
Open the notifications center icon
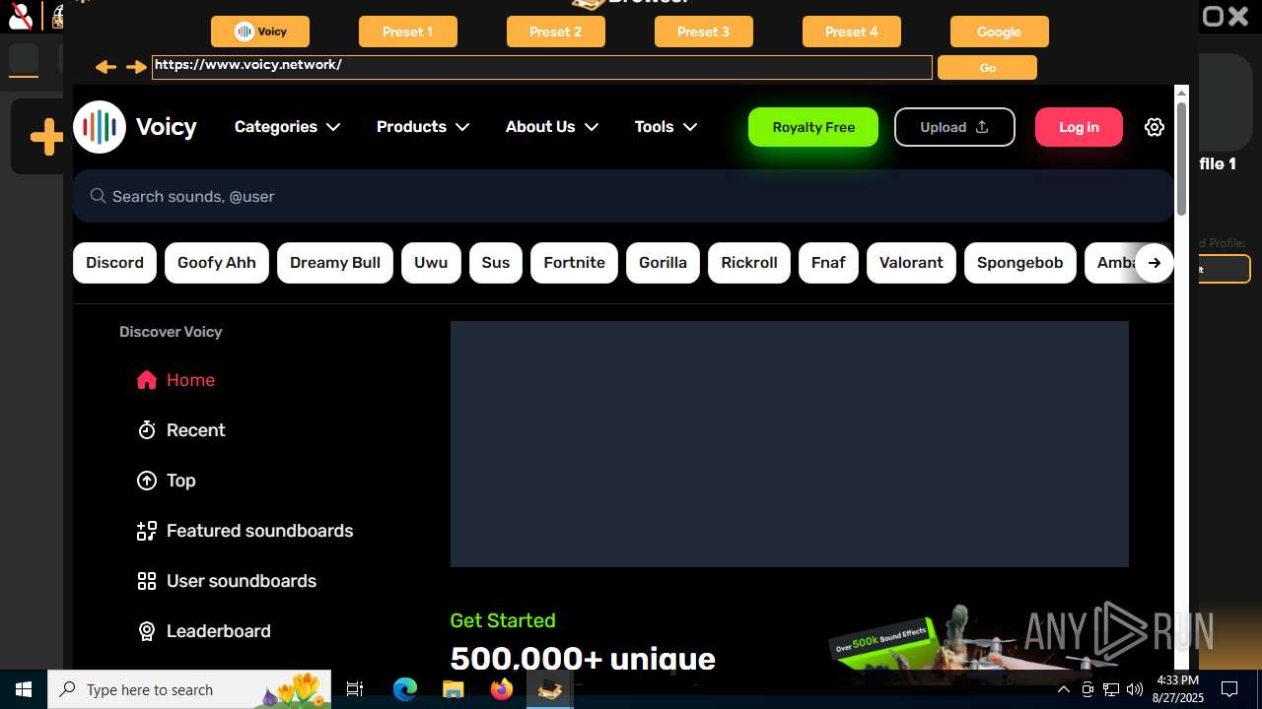pos(1229,689)
